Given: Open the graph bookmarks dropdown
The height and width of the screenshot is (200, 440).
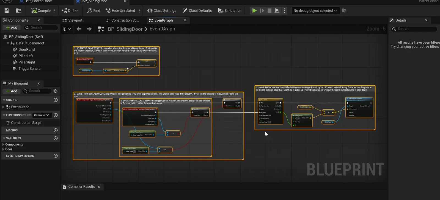Looking at the screenshot, I should pos(67,29).
